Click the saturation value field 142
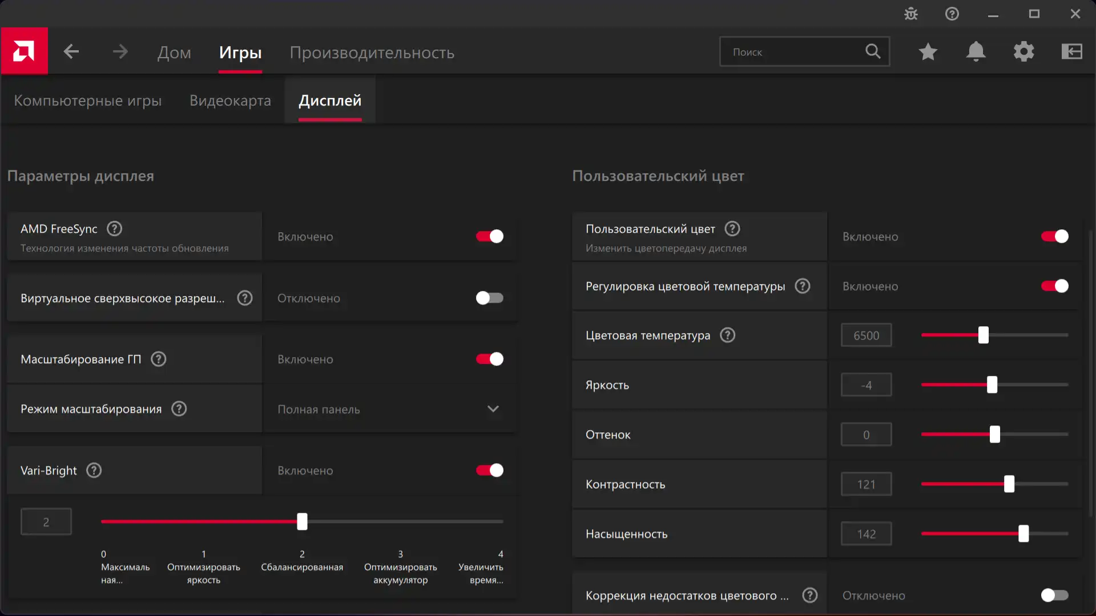Screen dimensions: 1096x616 tap(866, 534)
